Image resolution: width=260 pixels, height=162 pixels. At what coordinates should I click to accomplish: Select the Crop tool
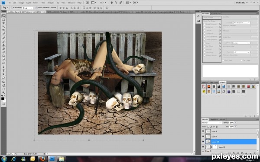(x=3, y=31)
